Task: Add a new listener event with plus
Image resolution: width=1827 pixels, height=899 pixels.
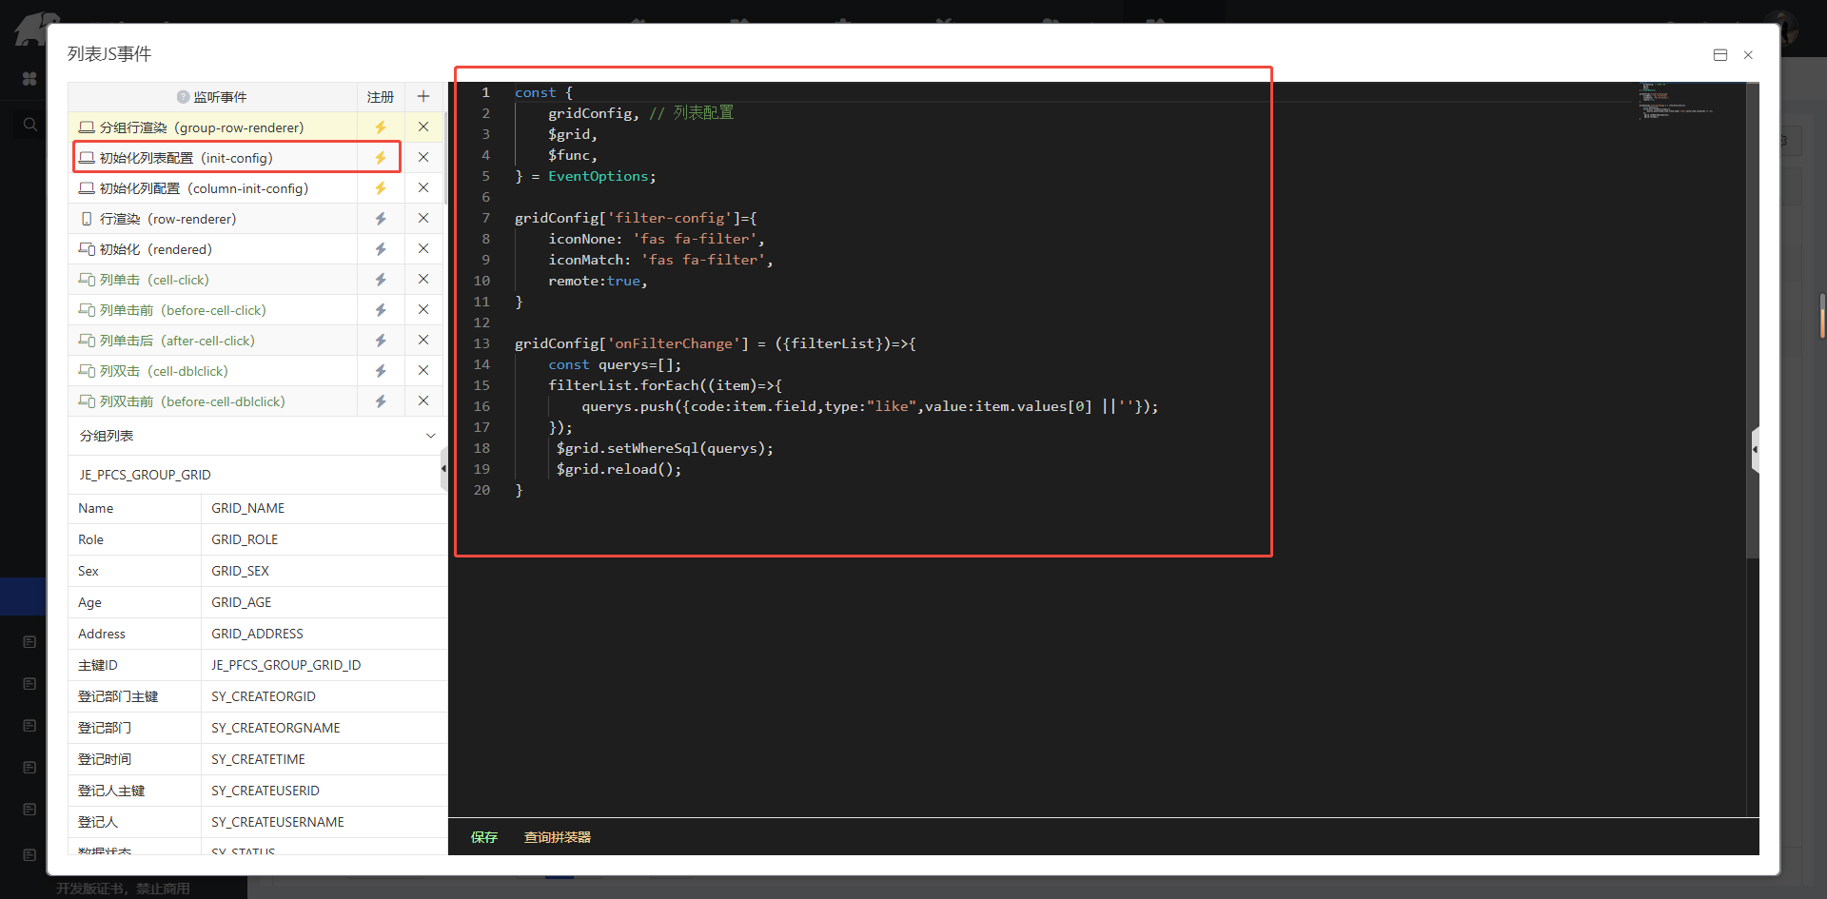Action: pyautogui.click(x=423, y=96)
